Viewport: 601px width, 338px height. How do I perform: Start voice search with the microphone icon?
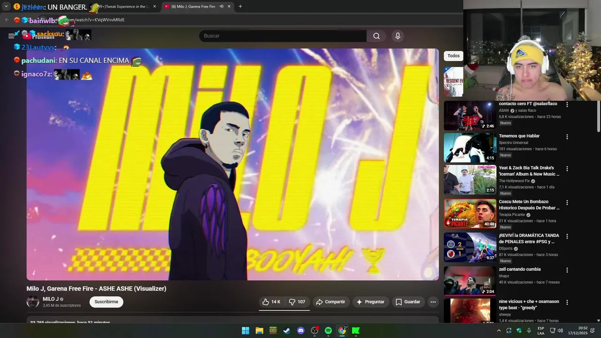pos(398,36)
